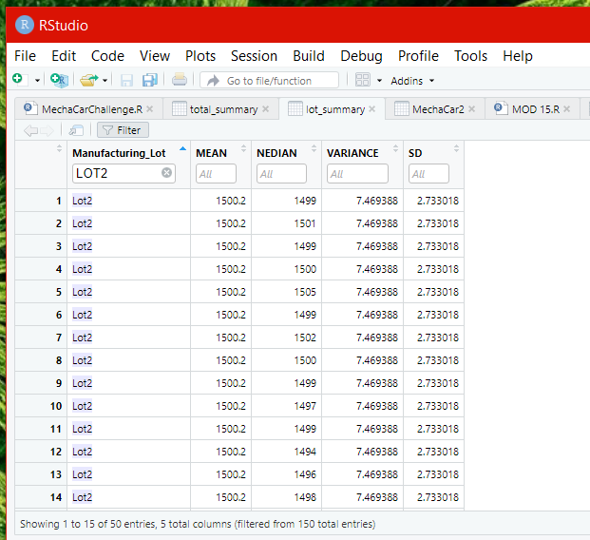Open the Edit menu
The image size is (590, 540).
tap(64, 56)
